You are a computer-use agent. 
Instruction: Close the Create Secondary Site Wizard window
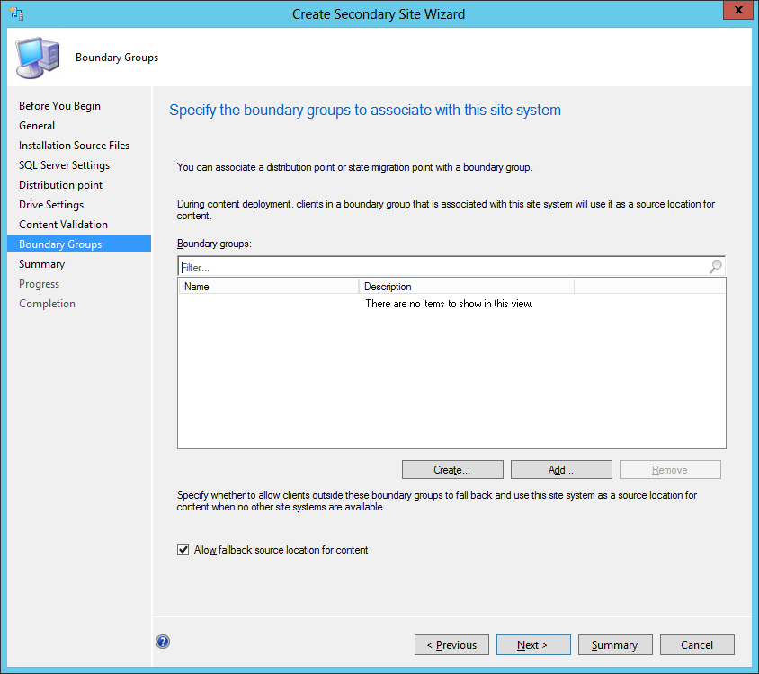coord(738,10)
